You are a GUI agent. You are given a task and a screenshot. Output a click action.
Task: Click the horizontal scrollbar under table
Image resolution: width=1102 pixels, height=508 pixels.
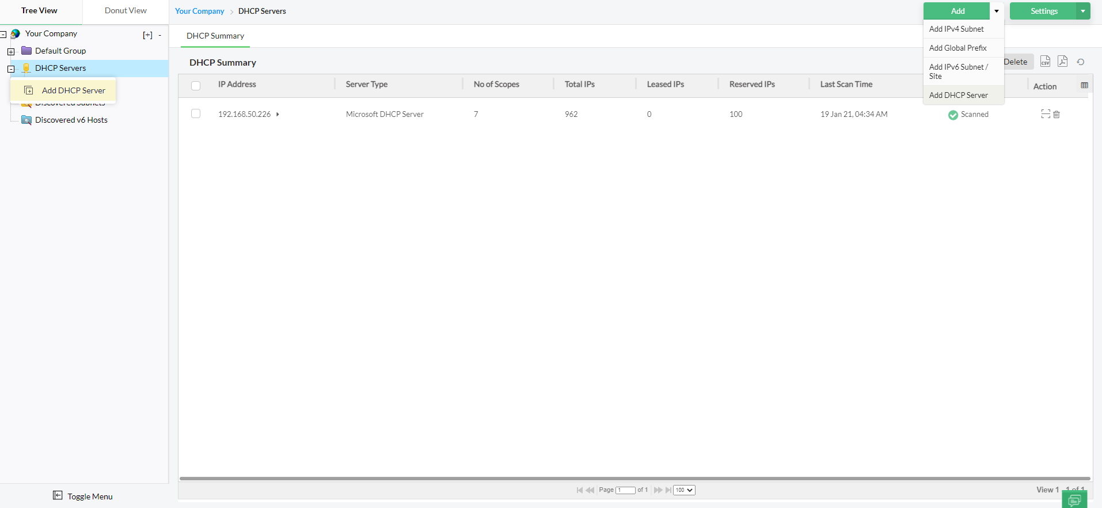pos(634,478)
